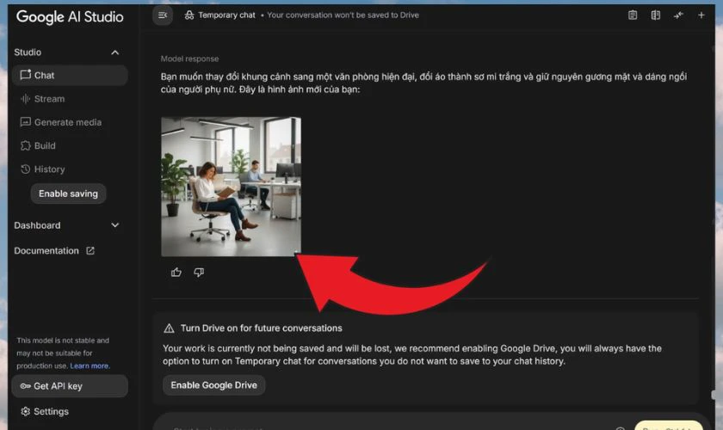Click the Temporary chat title text
The height and width of the screenshot is (430, 723).
(x=226, y=15)
